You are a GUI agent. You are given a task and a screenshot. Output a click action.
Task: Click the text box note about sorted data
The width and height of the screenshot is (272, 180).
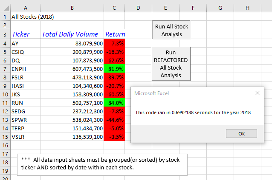102,165
